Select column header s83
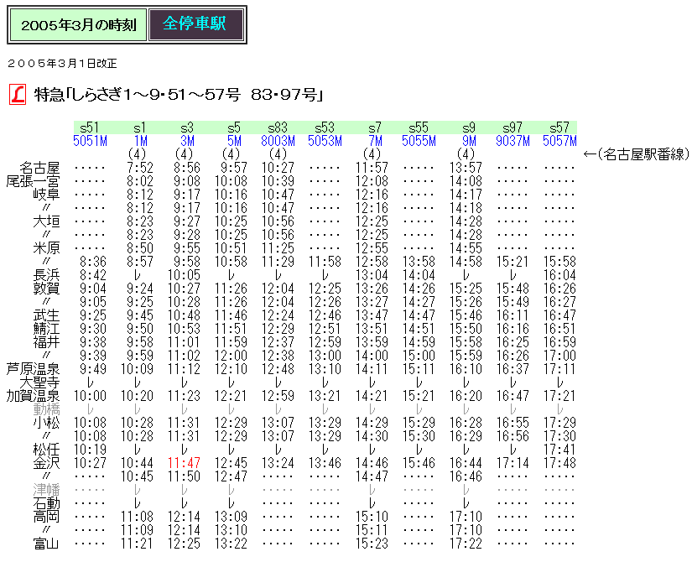Image resolution: width=692 pixels, height=562 pixels. 278,127
